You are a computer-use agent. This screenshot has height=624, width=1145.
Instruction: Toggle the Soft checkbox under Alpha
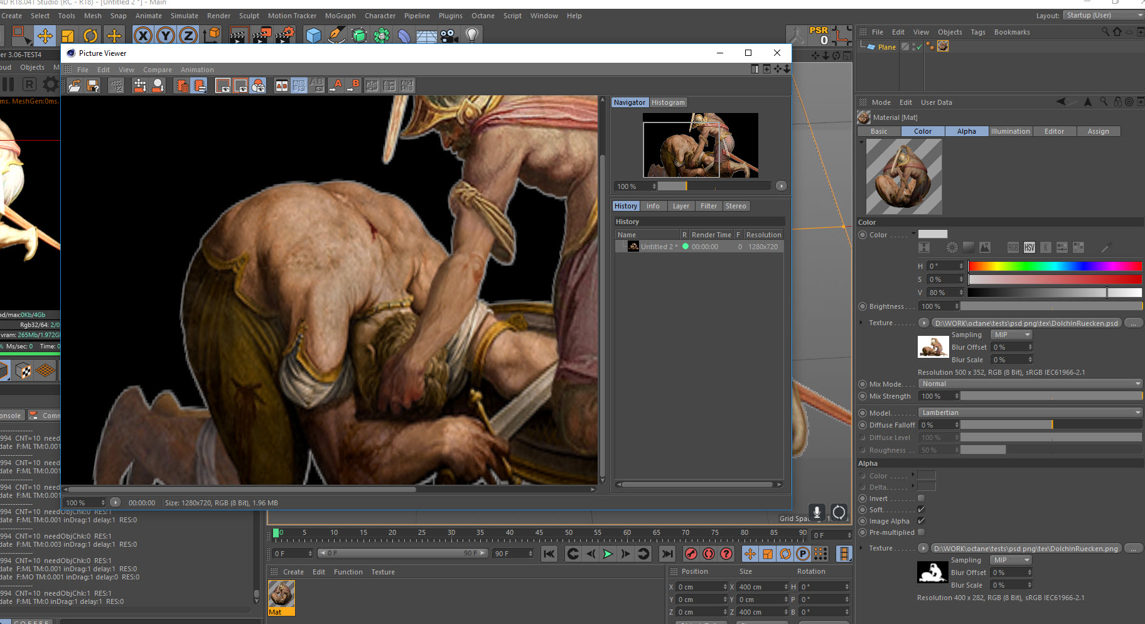pyautogui.click(x=921, y=510)
